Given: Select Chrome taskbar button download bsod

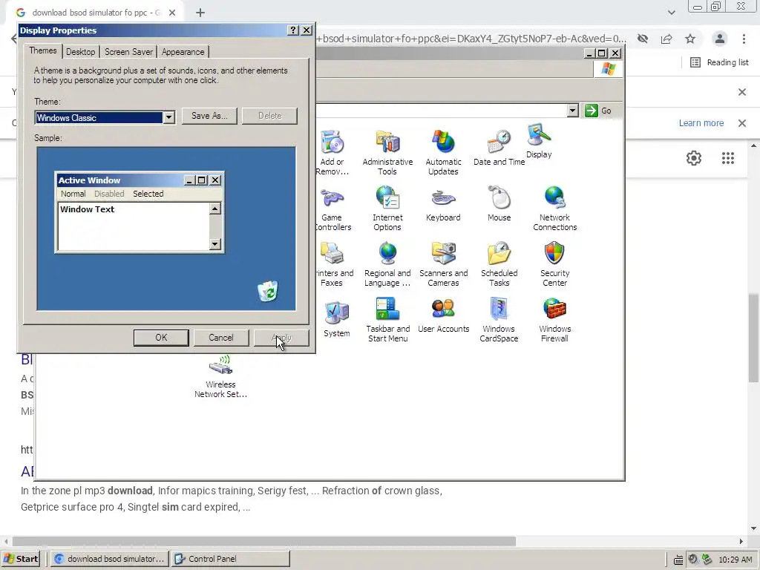Looking at the screenshot, I should (x=110, y=559).
